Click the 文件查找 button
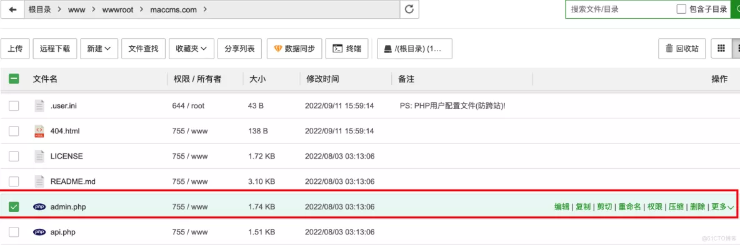Screen dimensions: 740x245 coord(144,49)
